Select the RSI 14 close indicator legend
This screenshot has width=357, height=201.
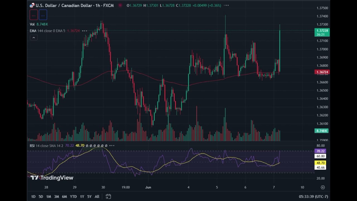tap(47, 146)
